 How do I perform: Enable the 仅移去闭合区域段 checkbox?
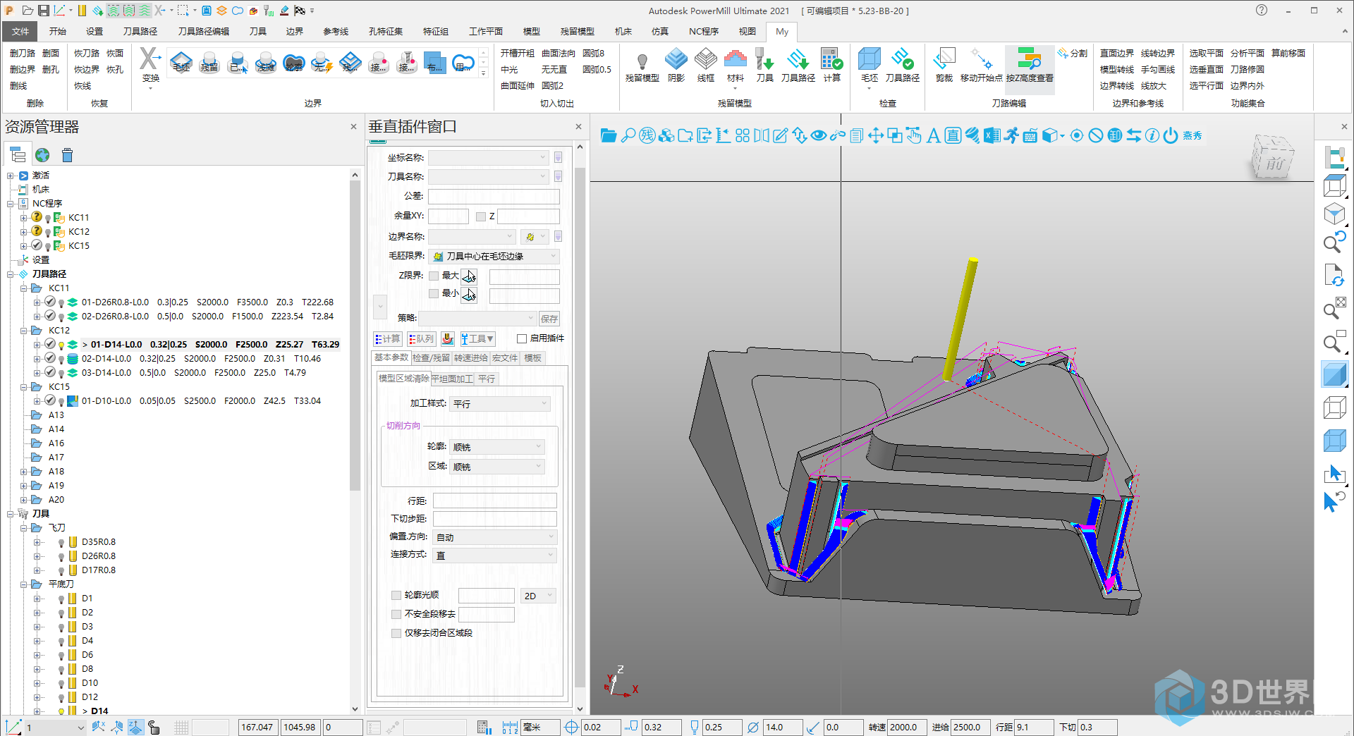pyautogui.click(x=396, y=634)
